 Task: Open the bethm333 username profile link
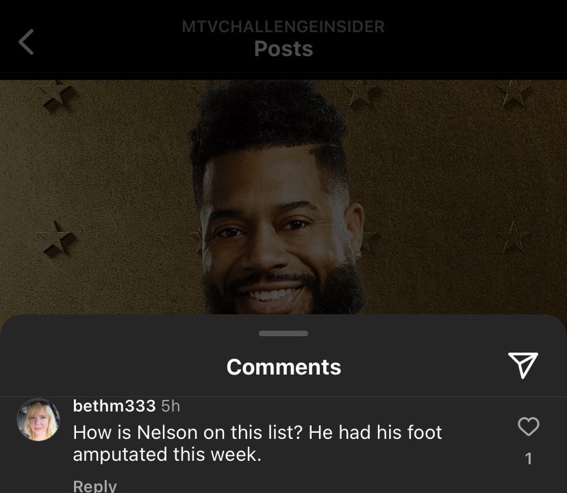[x=114, y=406]
